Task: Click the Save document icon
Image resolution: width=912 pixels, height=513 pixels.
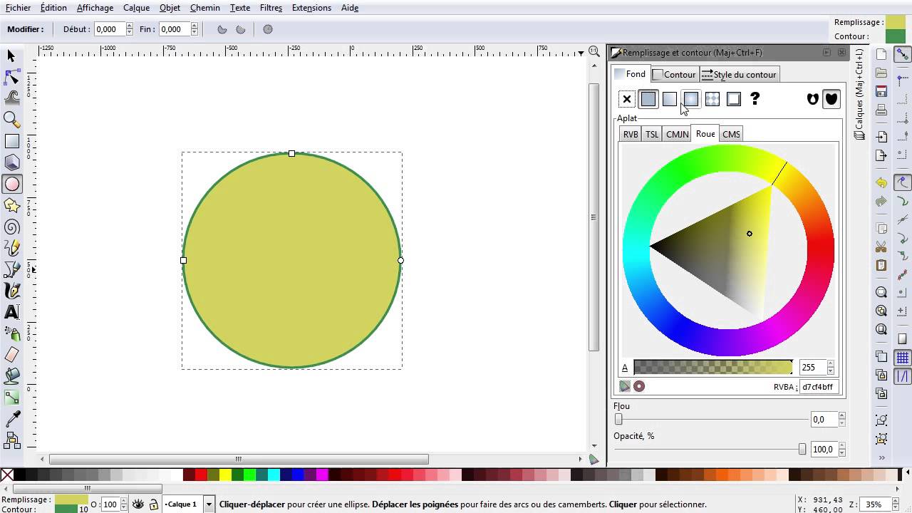Action: (881, 91)
